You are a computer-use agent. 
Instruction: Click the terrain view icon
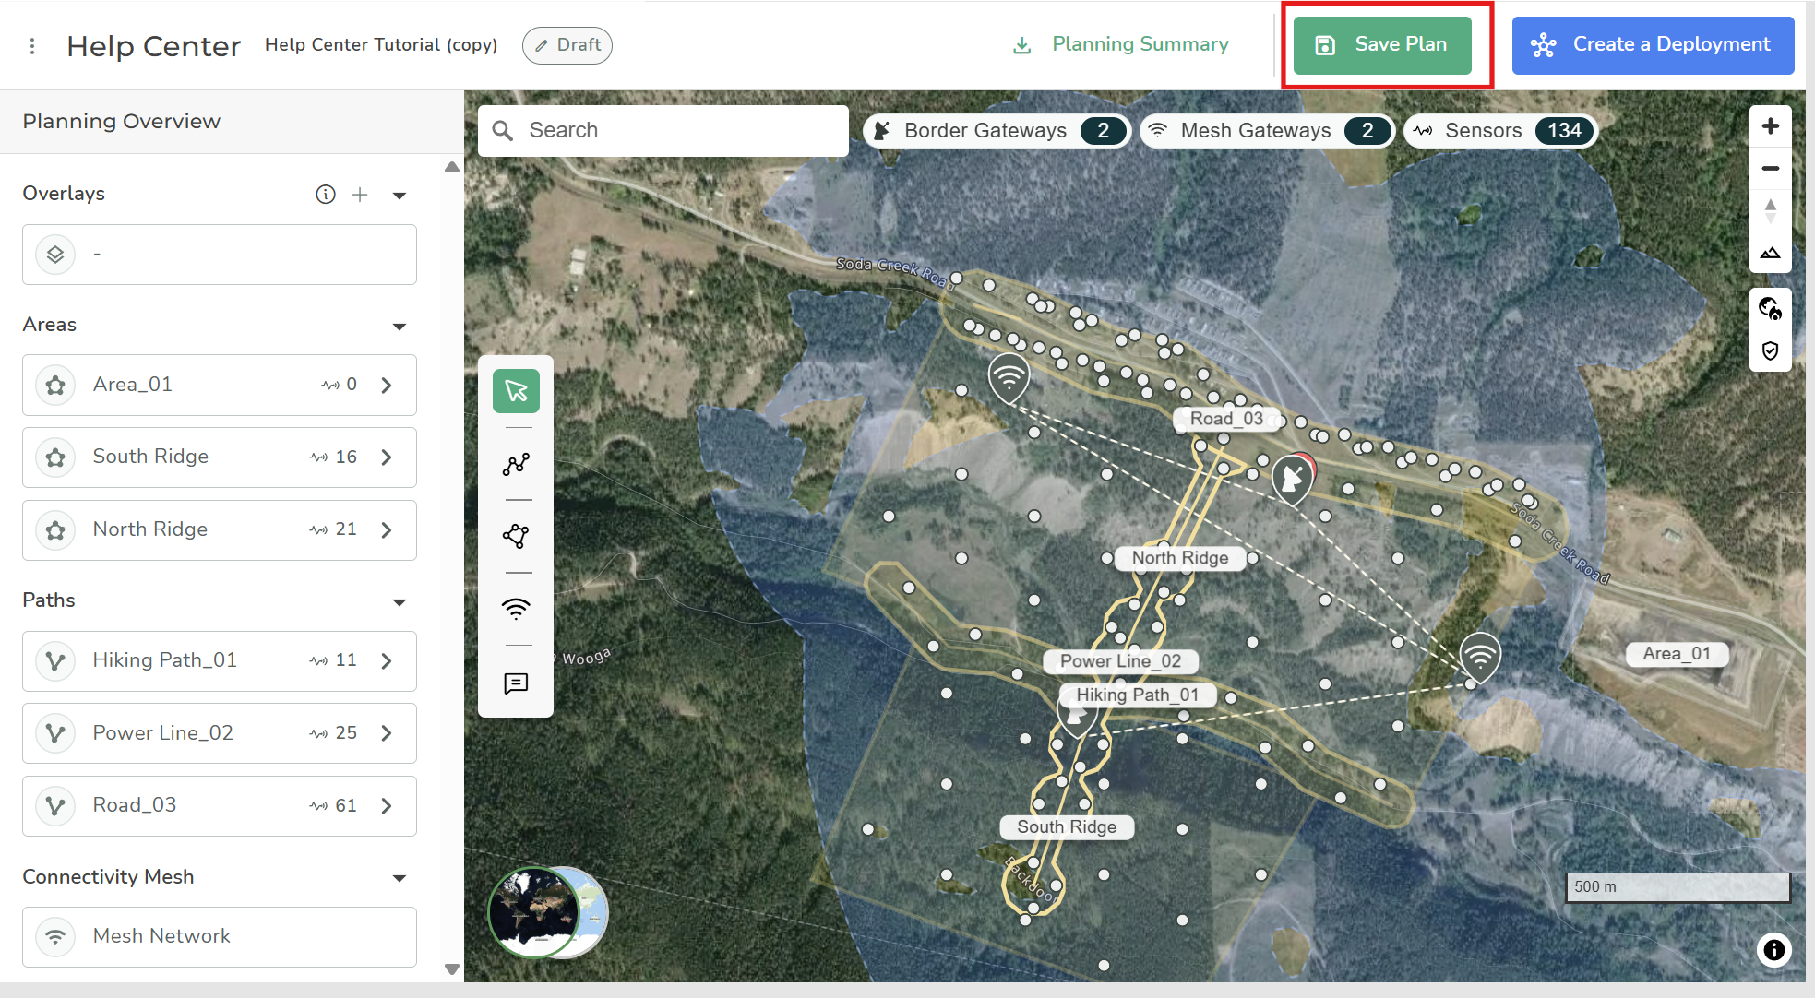[x=1770, y=253]
